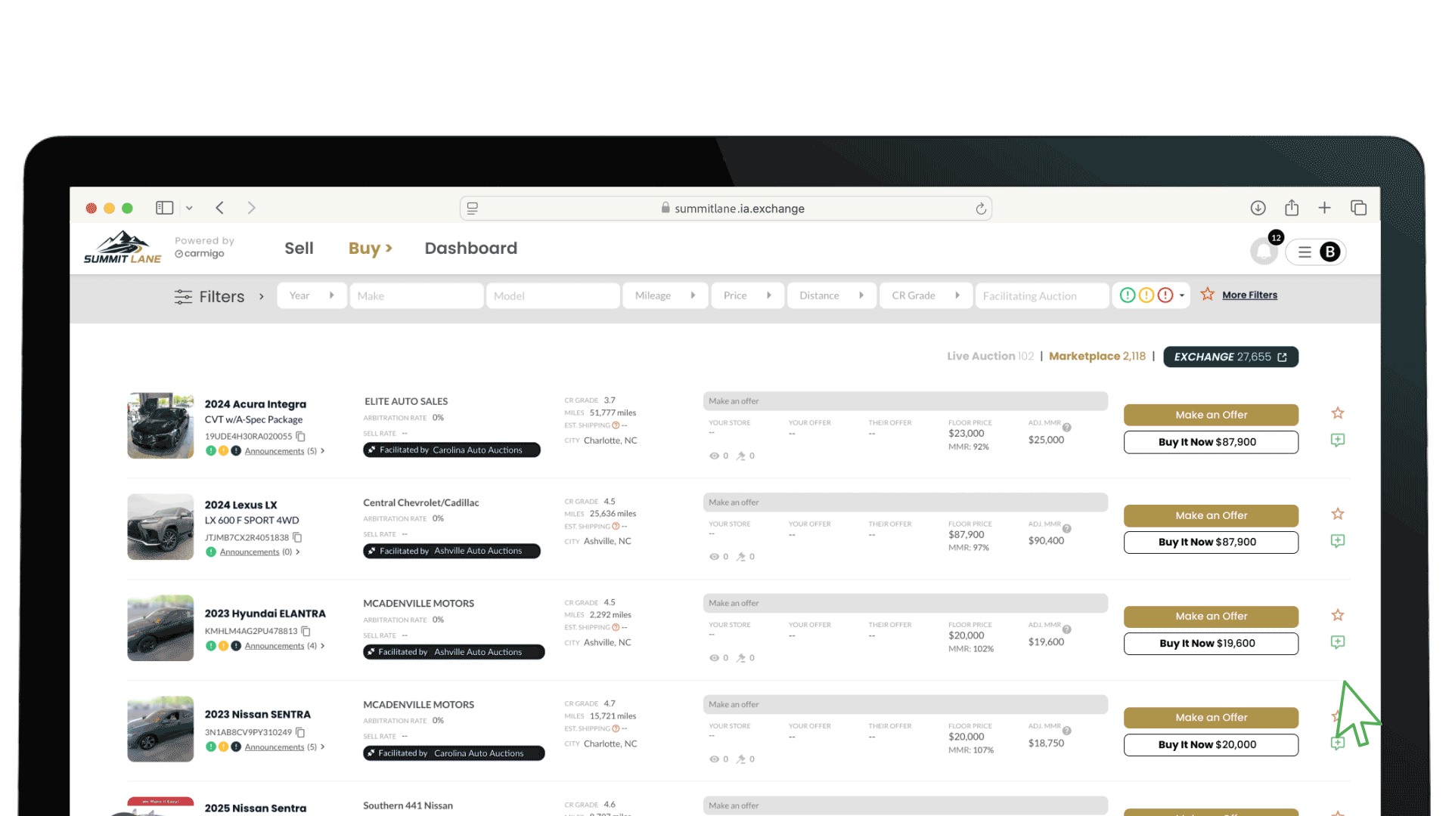Click the ADJ. MMR help icon on Acura
1452x816 pixels.
tap(1066, 428)
